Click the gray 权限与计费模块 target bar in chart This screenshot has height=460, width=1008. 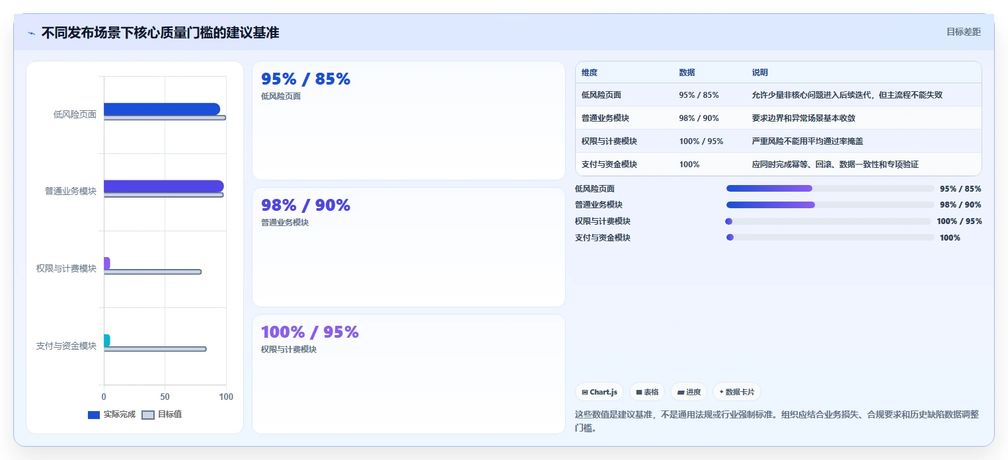[153, 272]
